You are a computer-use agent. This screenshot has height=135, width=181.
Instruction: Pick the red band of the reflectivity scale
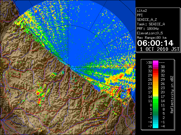pos(156,71)
